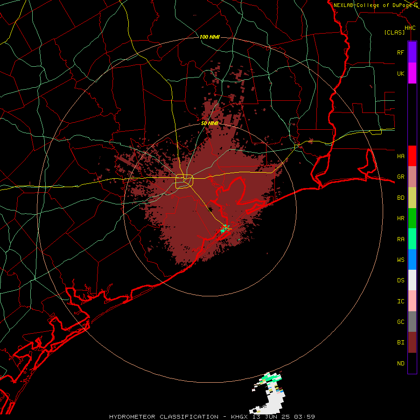
Task: Pick the RA light green legend swatch
Action: point(412,239)
